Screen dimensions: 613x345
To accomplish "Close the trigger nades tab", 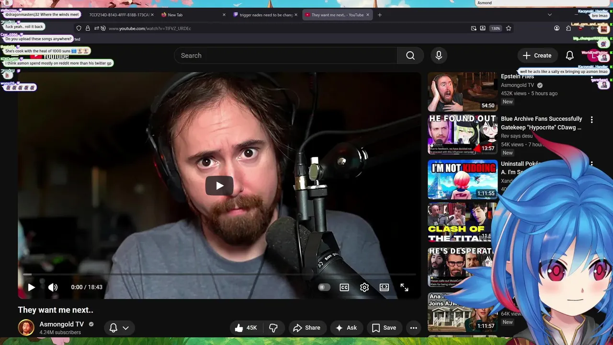I will (296, 15).
